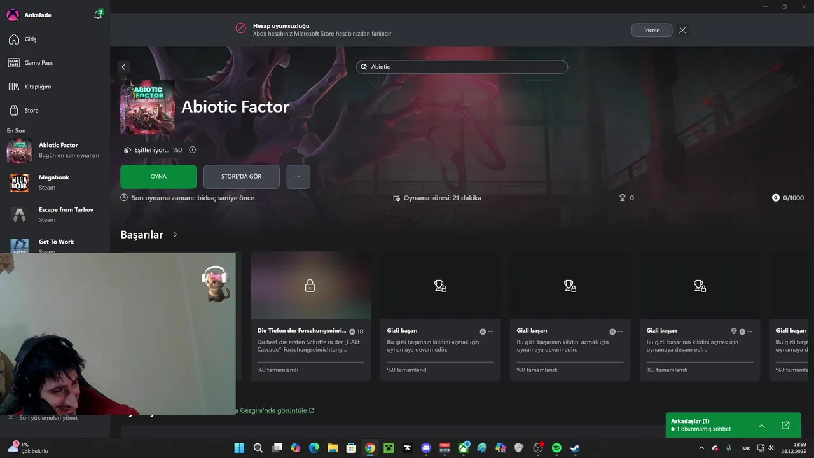The height and width of the screenshot is (458, 814).
Task: Open the Xbox app taskbar icon
Action: tap(464, 448)
